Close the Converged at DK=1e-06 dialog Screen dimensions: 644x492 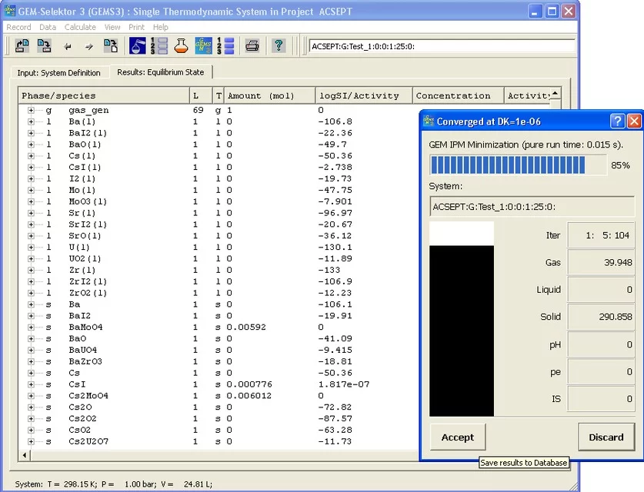634,121
